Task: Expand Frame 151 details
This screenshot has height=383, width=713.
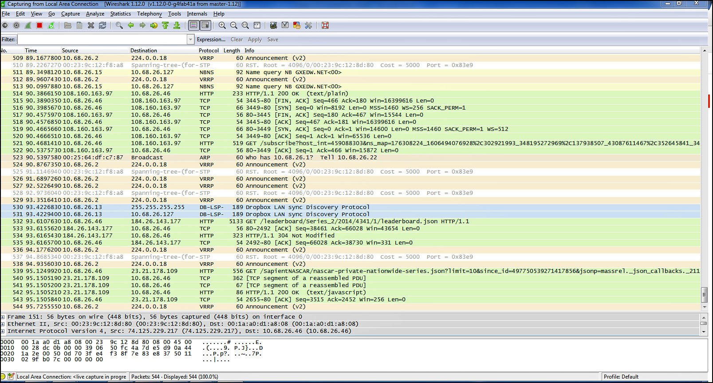Action: (3, 317)
